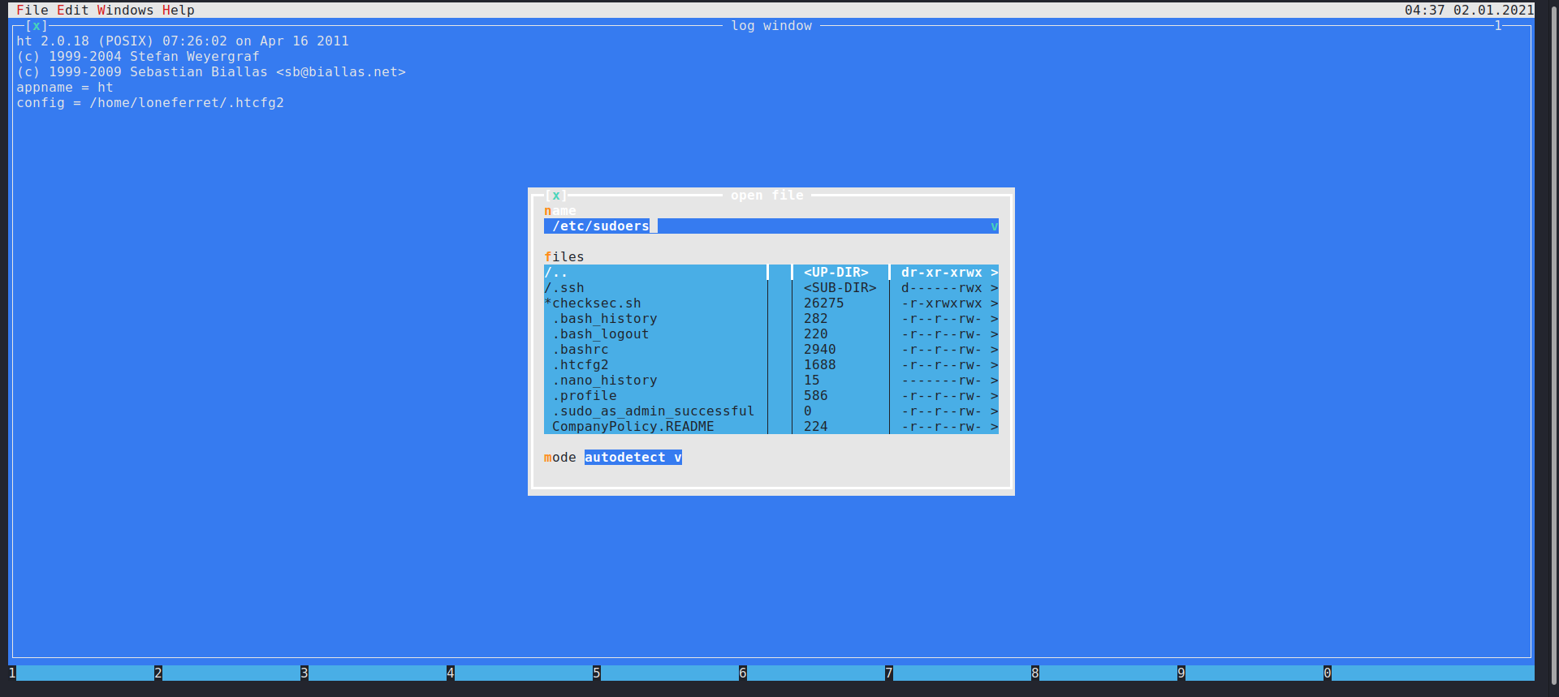Select the /.ssh subdirectory
This screenshot has height=697, width=1559.
[x=564, y=288]
